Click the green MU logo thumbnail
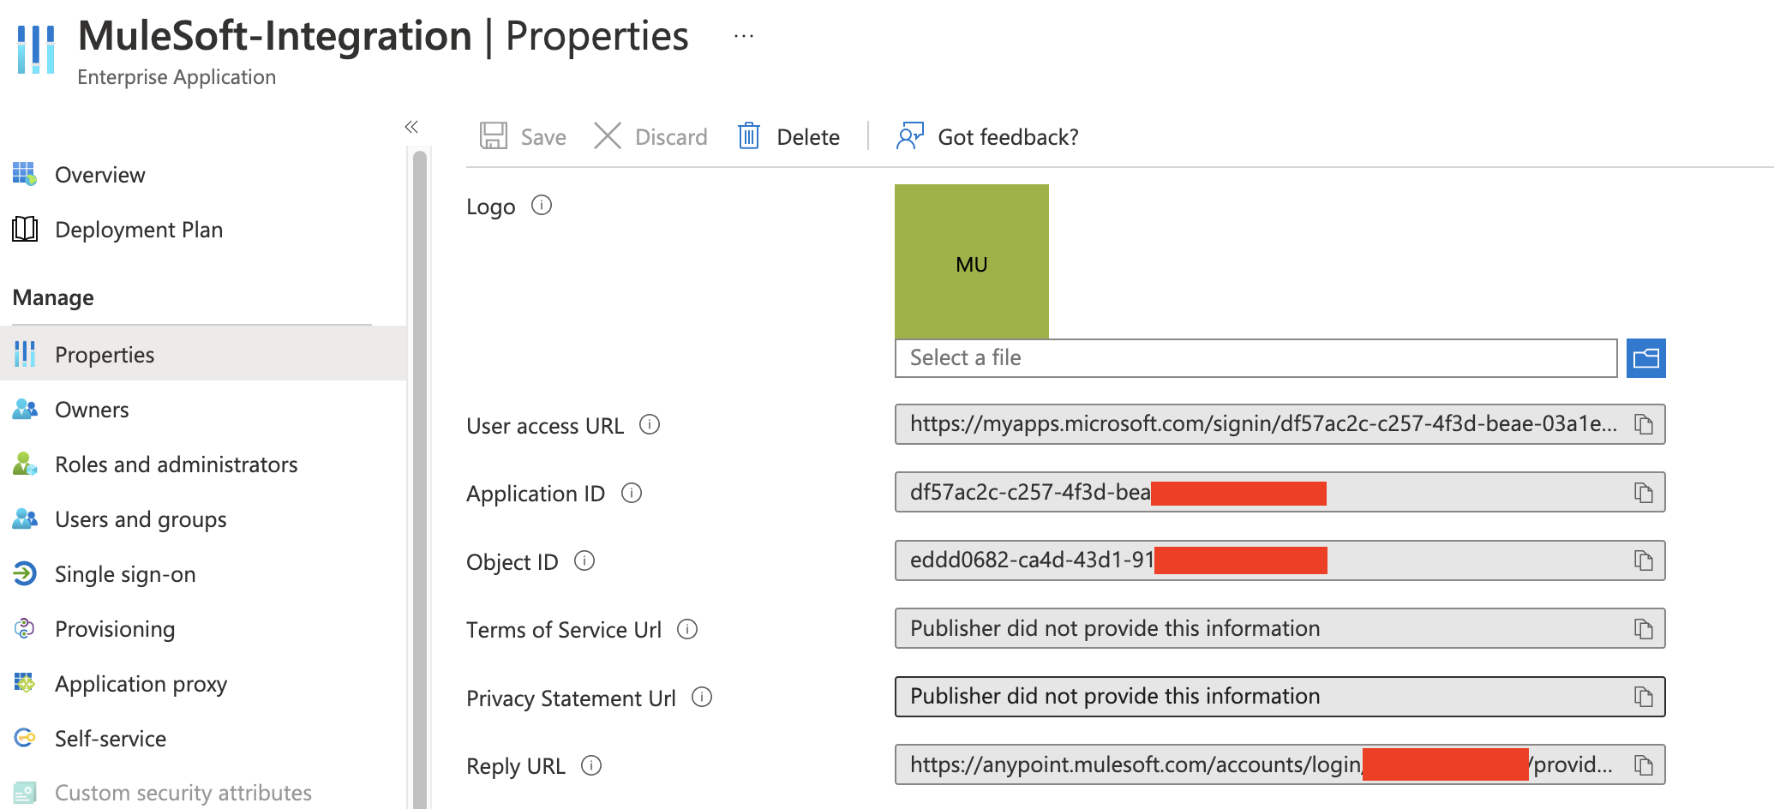The height and width of the screenshot is (809, 1774). [971, 261]
